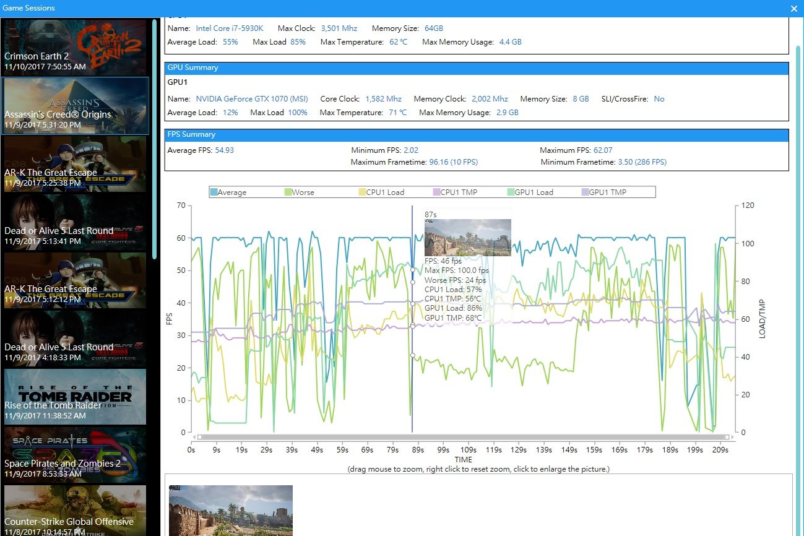Open Dead or Alive 5 session at 4:18:33 PM
Image resolution: width=804 pixels, height=536 pixels.
pyautogui.click(x=75, y=339)
